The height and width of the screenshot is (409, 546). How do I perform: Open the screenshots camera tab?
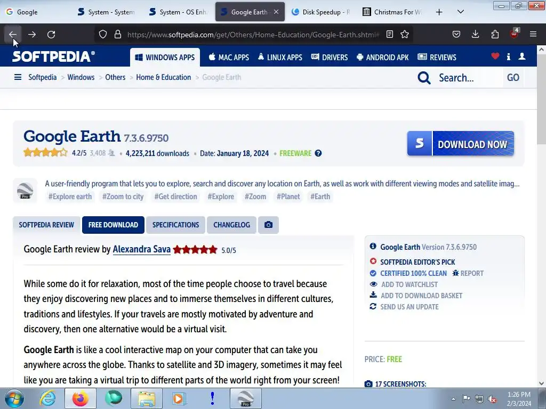(268, 225)
